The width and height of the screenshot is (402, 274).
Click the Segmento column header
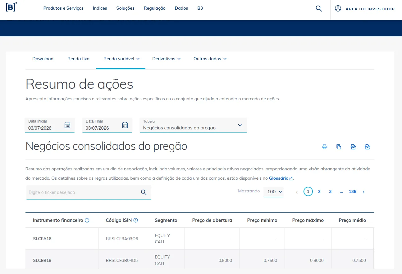click(x=166, y=220)
